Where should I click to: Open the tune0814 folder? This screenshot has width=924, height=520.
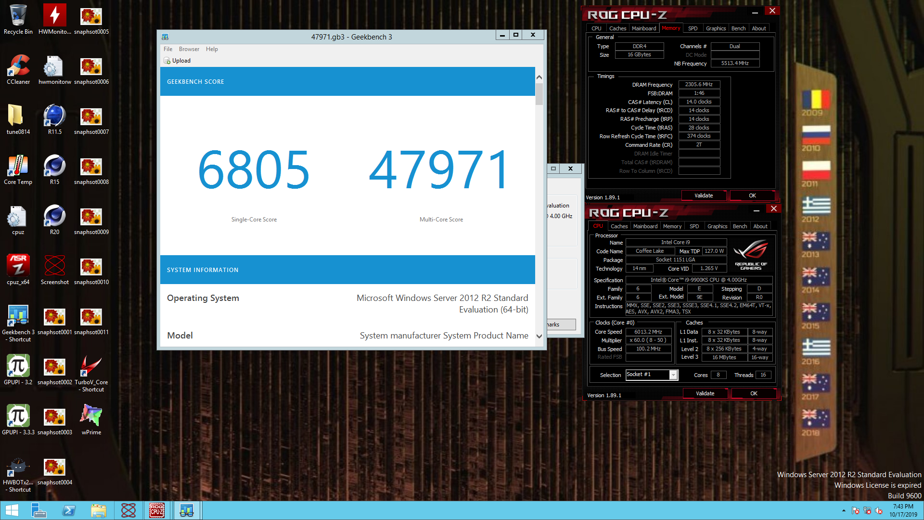click(18, 119)
